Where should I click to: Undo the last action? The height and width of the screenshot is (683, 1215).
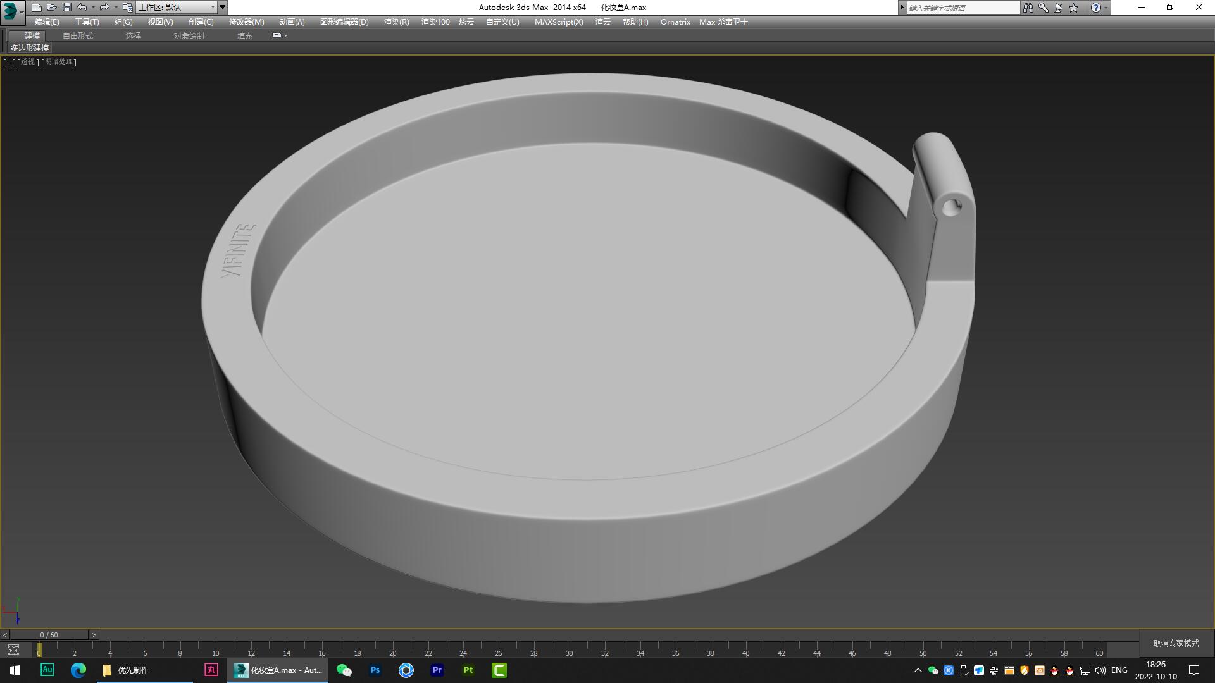[x=82, y=7]
